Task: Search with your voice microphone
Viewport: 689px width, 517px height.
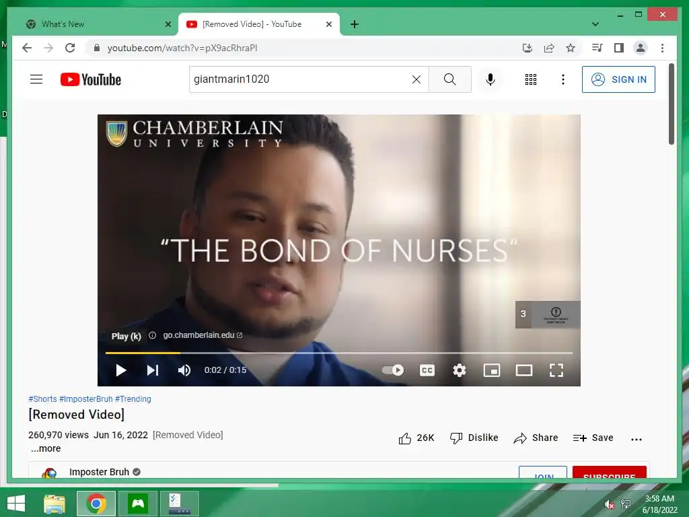Action: point(491,79)
